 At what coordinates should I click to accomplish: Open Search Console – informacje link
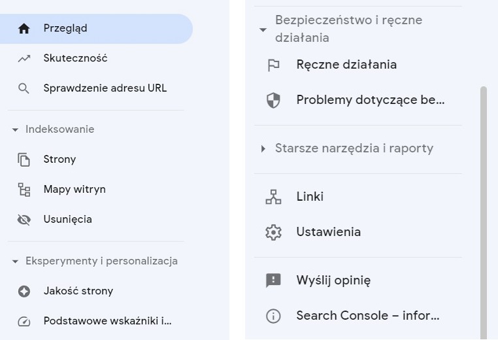coord(367,316)
